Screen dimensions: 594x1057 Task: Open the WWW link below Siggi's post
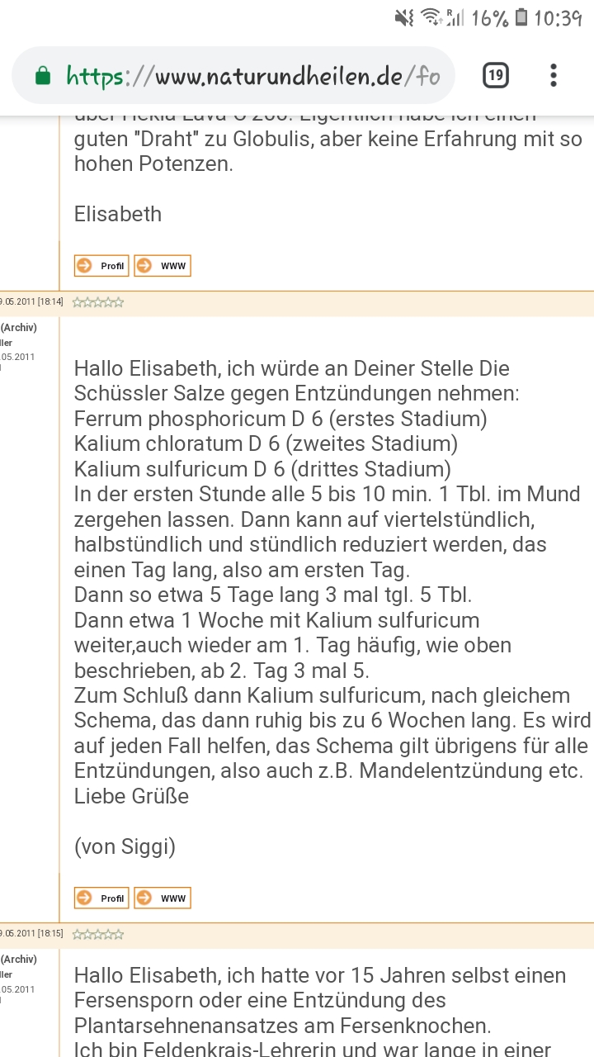coord(162,898)
